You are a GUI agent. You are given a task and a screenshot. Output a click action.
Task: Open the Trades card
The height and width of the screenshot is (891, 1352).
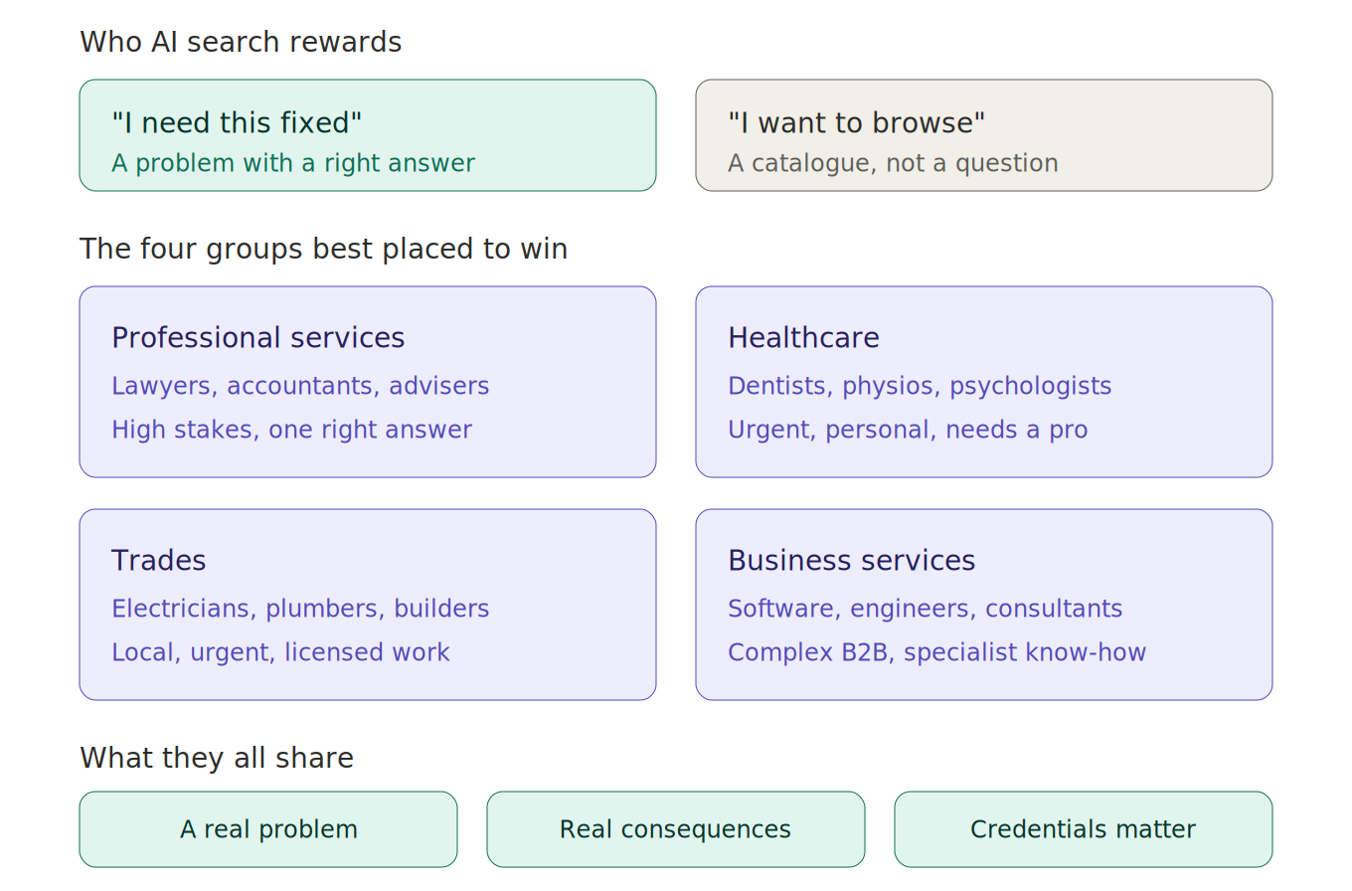368,605
